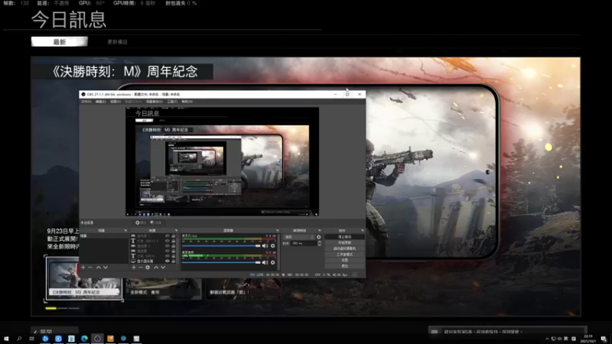Click the transition duration 300 ms field
612x344 pixels.
(303, 243)
